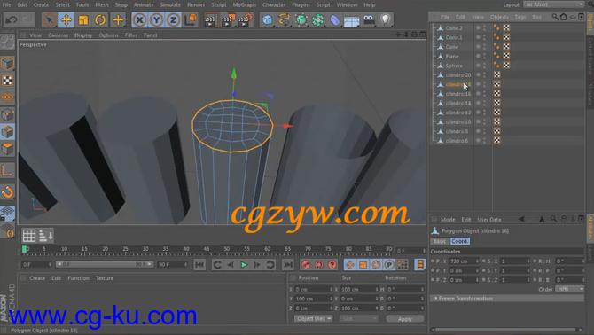
Task: Click Attributes panel horizontal scrollbar
Action: [506, 330]
